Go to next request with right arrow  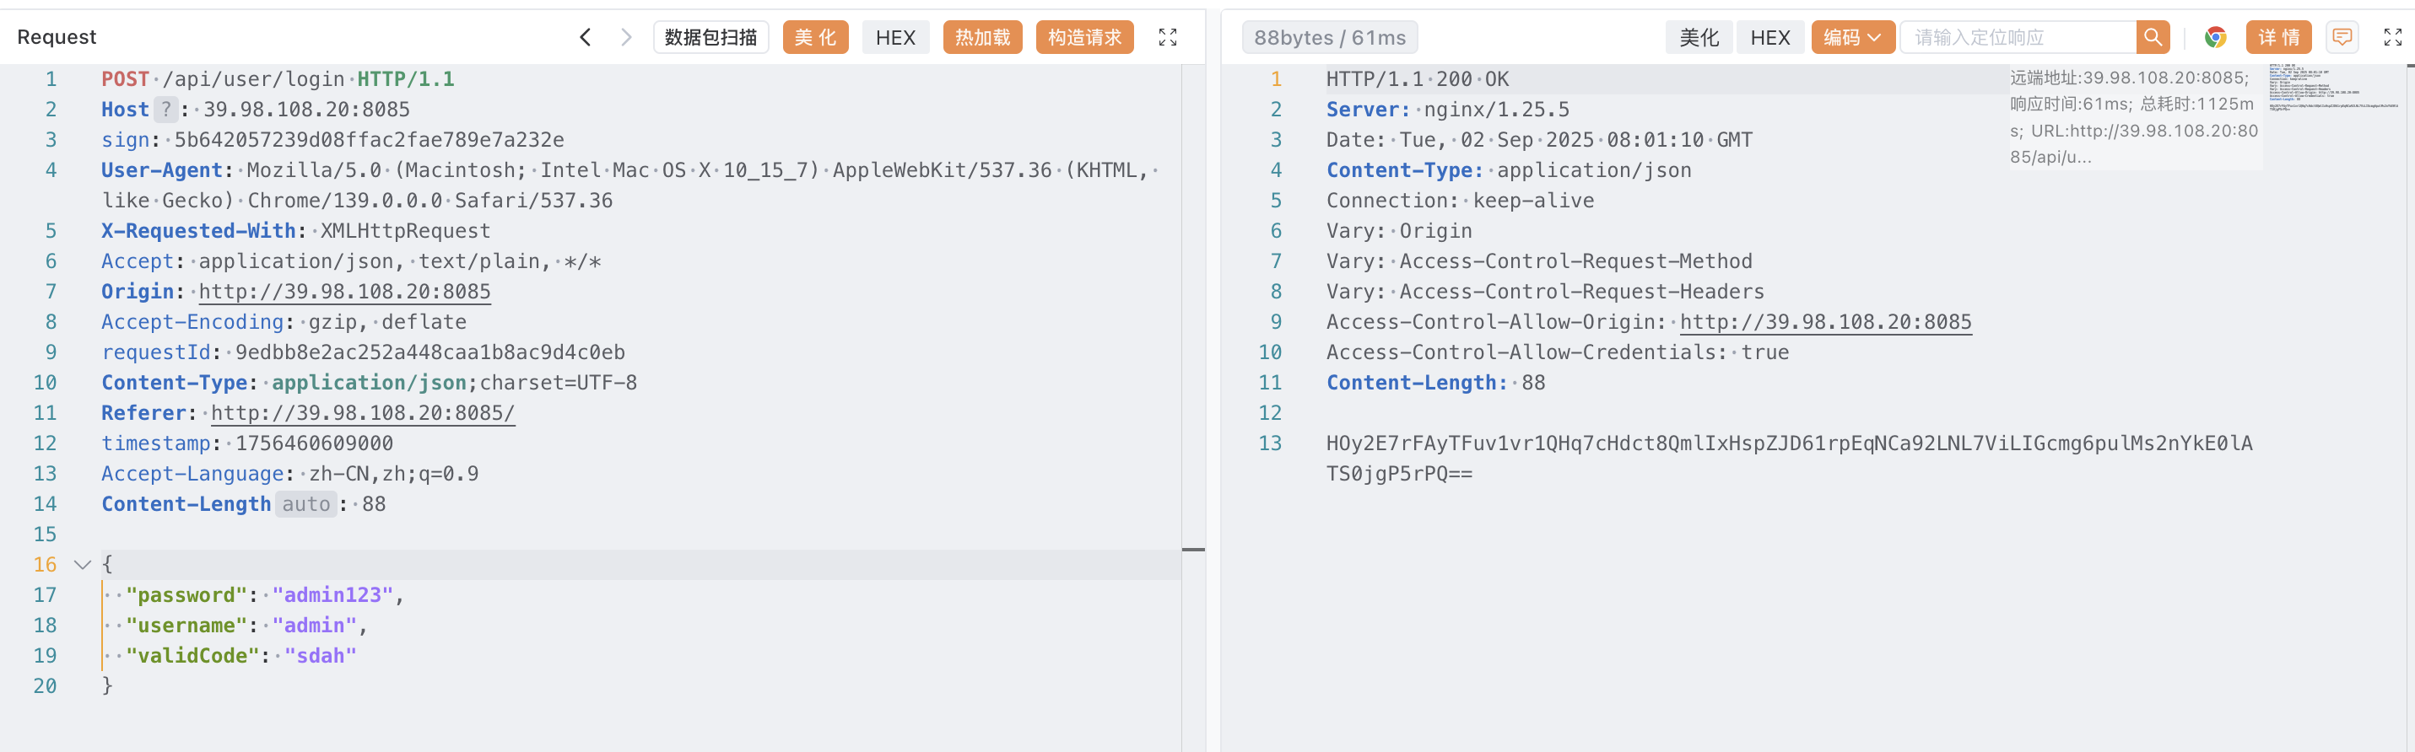click(x=626, y=37)
